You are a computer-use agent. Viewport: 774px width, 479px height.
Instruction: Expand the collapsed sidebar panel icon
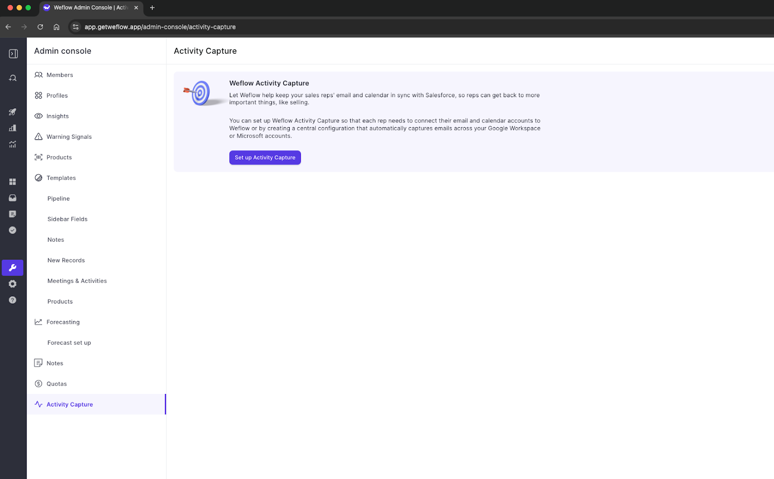tap(13, 54)
